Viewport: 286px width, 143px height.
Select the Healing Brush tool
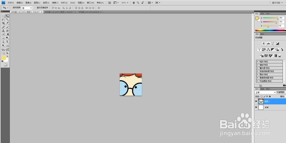pos(3,27)
